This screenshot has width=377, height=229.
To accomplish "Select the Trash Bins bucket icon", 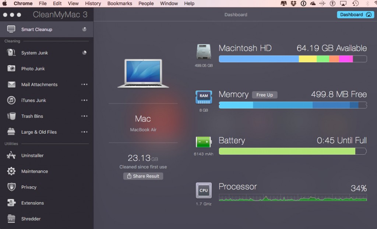I will coord(11,116).
